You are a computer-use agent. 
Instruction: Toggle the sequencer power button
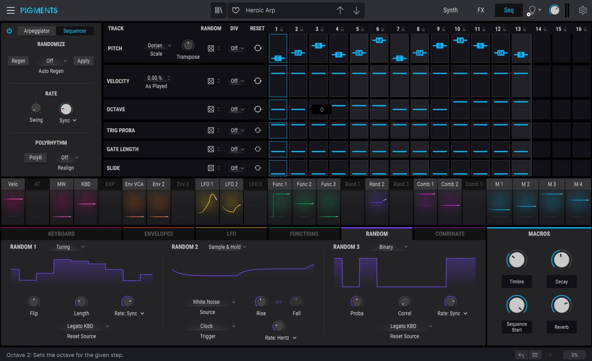pyautogui.click(x=9, y=31)
